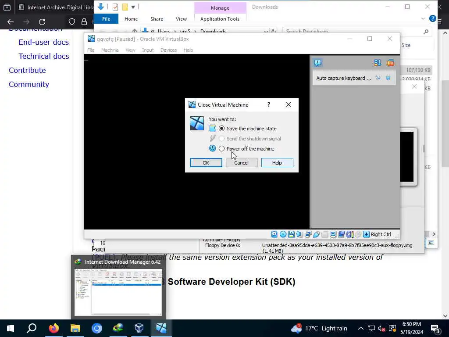Confirm with OK in Close Virtual Machine dialog
Screen dimensions: 449x337
[206, 163]
